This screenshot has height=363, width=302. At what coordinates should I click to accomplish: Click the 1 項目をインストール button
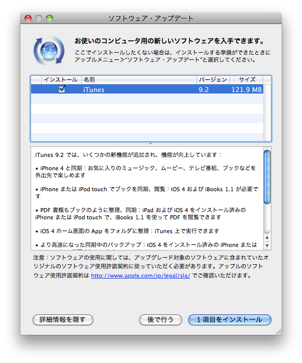point(230,320)
